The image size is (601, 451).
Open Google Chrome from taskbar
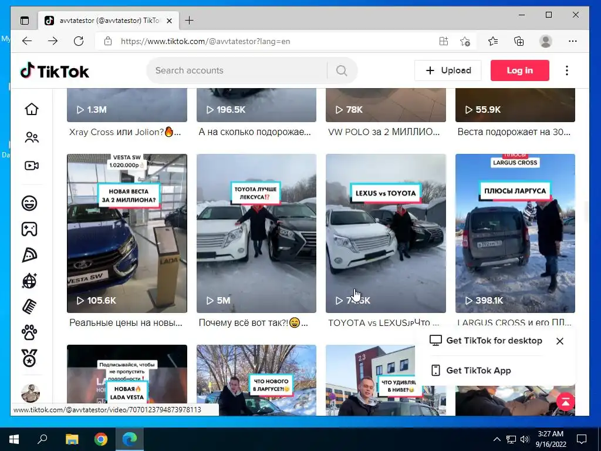click(x=101, y=439)
